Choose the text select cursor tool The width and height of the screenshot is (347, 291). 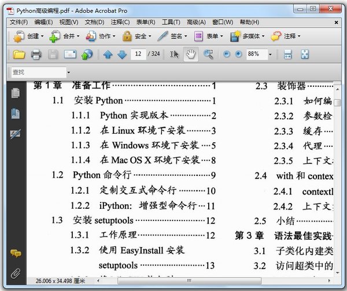(174, 54)
